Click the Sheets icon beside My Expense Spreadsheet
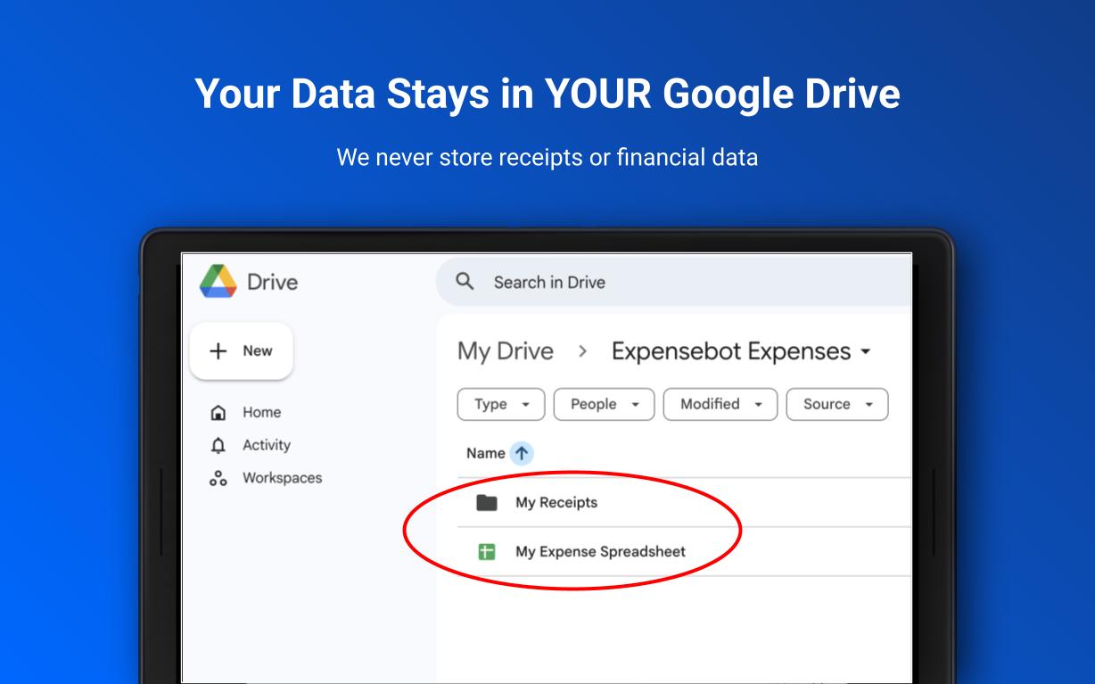Image resolution: width=1095 pixels, height=684 pixels. [485, 551]
